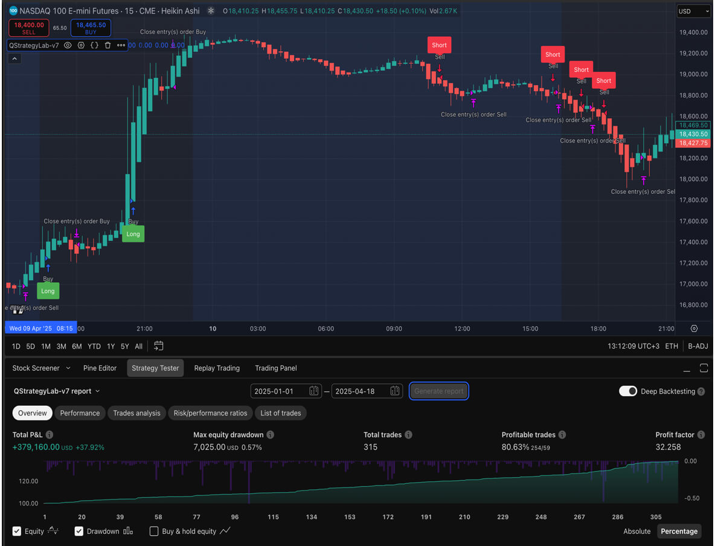715x546 pixels.
Task: Show Total trades info icon
Action: 409,435
